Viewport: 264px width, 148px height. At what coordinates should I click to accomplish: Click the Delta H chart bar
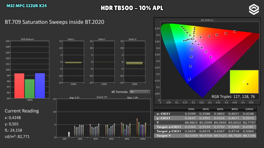(134, 63)
